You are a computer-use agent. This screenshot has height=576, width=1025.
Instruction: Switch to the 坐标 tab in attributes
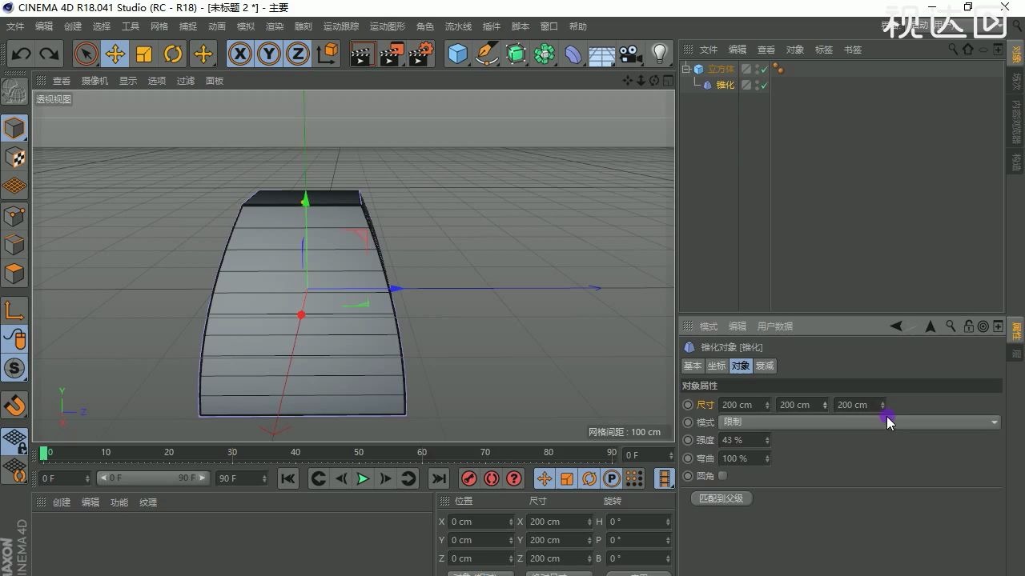pyautogui.click(x=716, y=366)
